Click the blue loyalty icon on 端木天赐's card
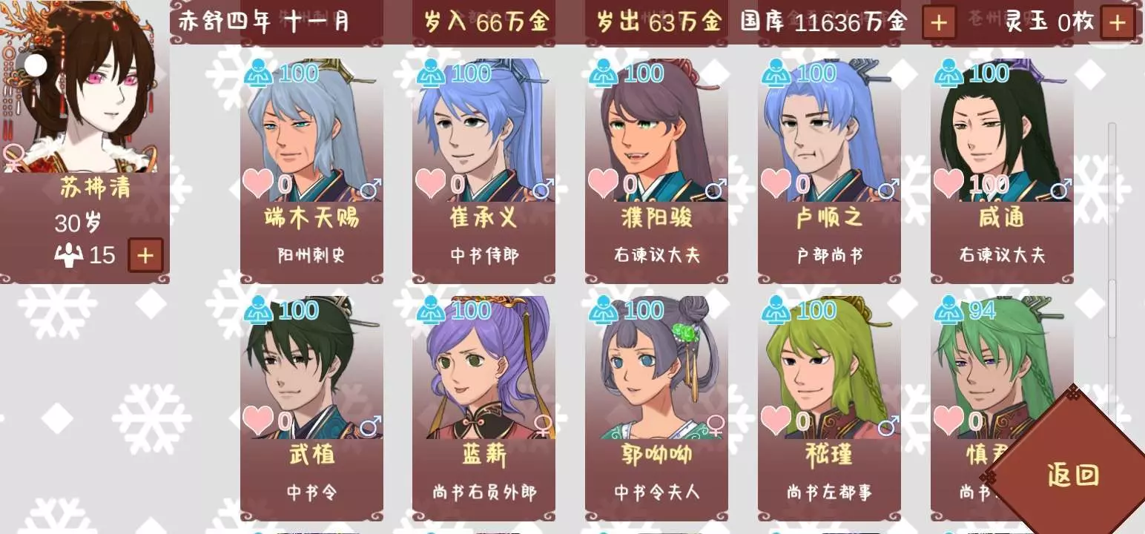This screenshot has width=1145, height=534. coord(258,73)
